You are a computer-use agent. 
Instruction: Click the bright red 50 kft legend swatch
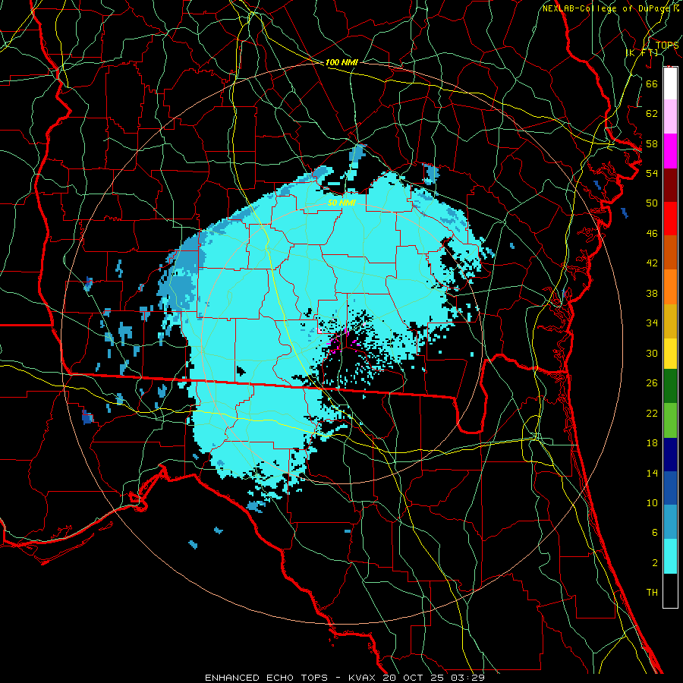[670, 219]
